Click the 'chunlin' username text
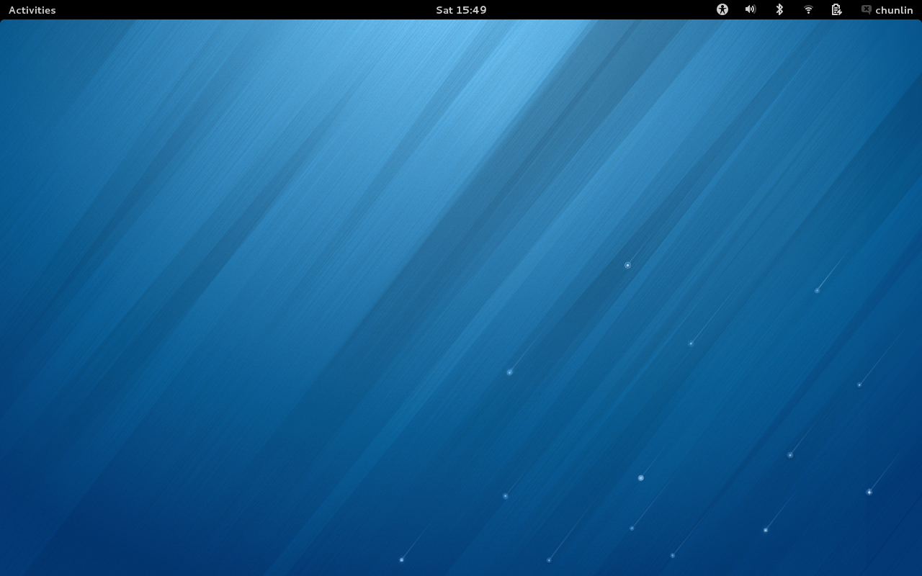922x576 pixels. [894, 10]
